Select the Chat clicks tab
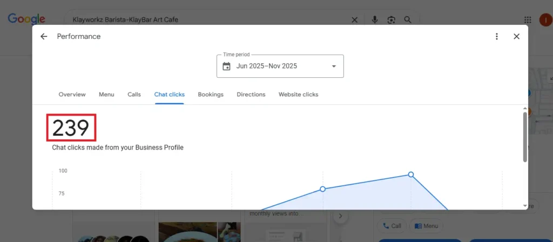The height and width of the screenshot is (242, 553). point(169,95)
